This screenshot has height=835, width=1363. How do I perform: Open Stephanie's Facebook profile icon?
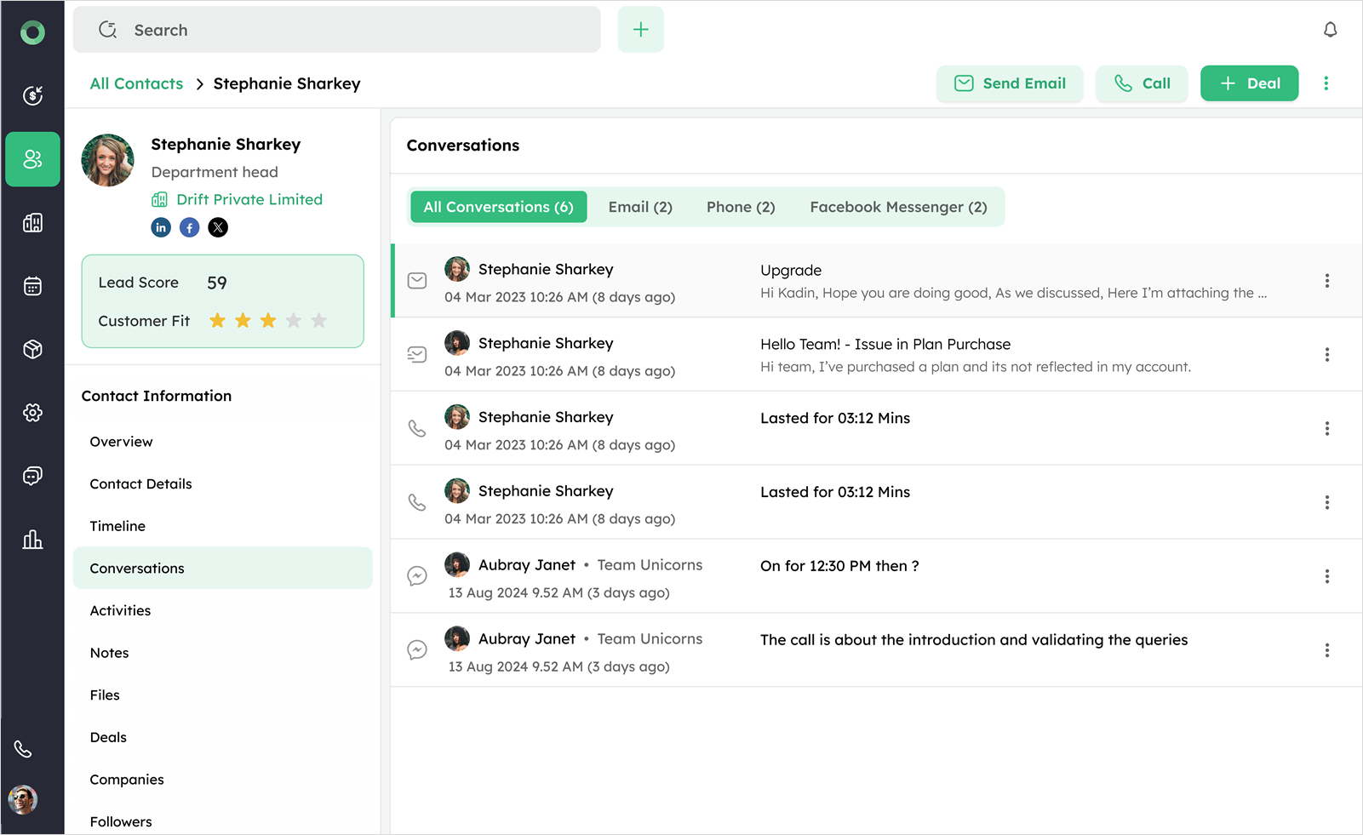pos(190,227)
